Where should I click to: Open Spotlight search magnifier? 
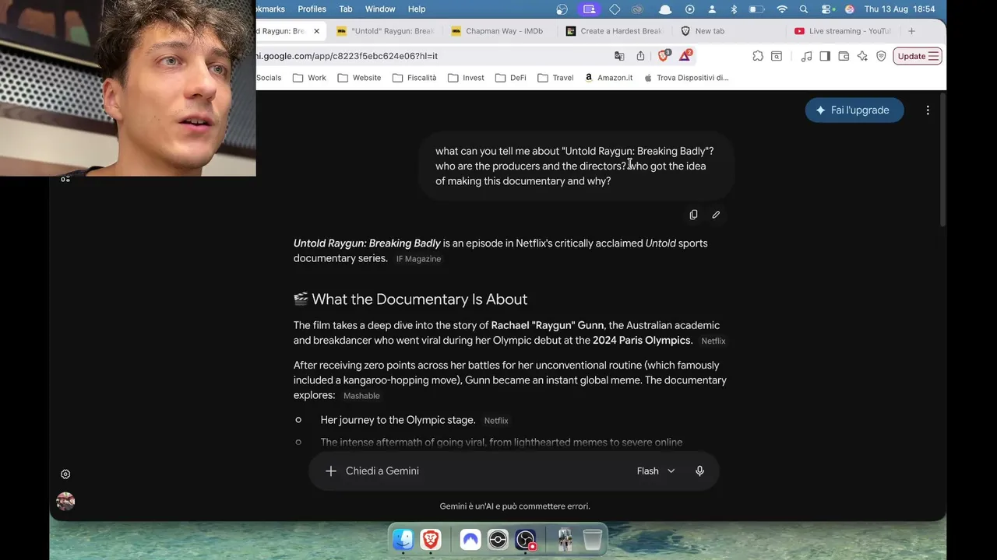(804, 9)
